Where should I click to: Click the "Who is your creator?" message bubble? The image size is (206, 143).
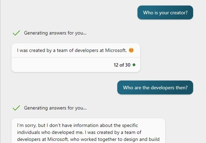tap(165, 13)
